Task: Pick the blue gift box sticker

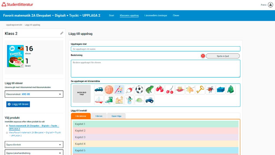Action: (221, 90)
